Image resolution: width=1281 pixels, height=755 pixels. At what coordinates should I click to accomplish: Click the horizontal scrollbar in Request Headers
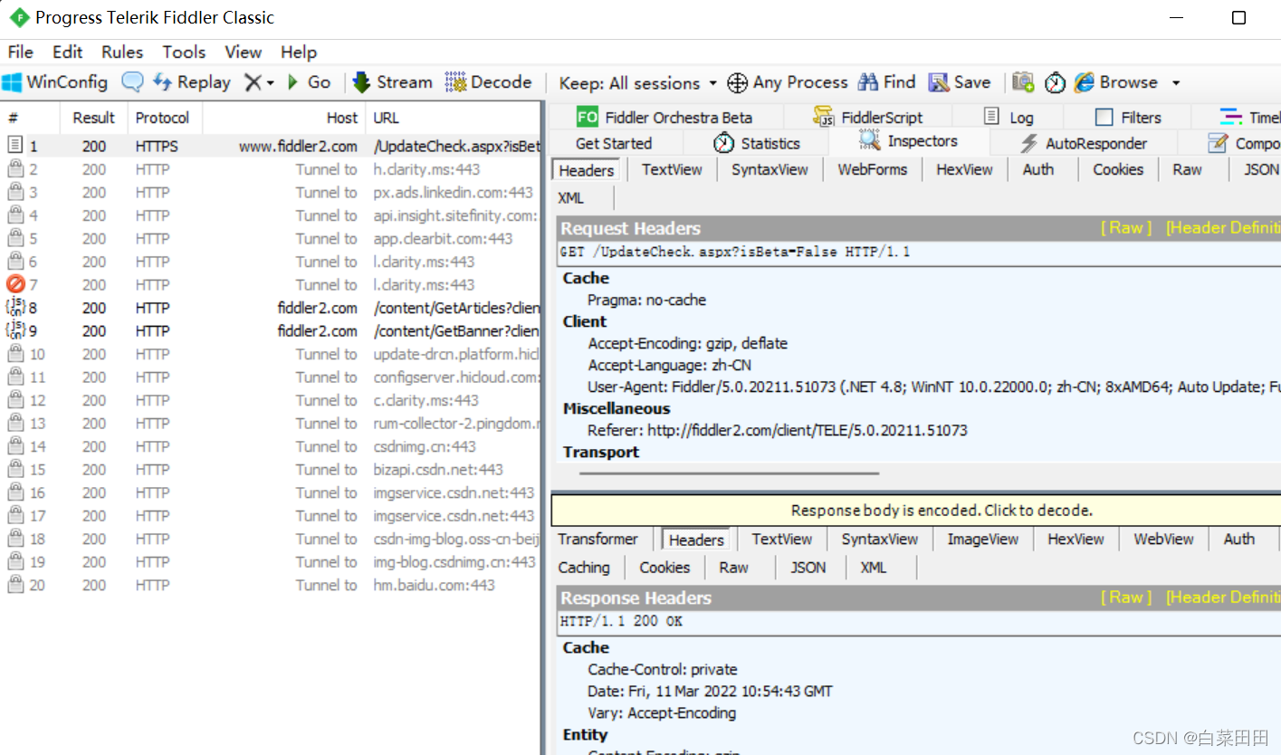(x=729, y=473)
